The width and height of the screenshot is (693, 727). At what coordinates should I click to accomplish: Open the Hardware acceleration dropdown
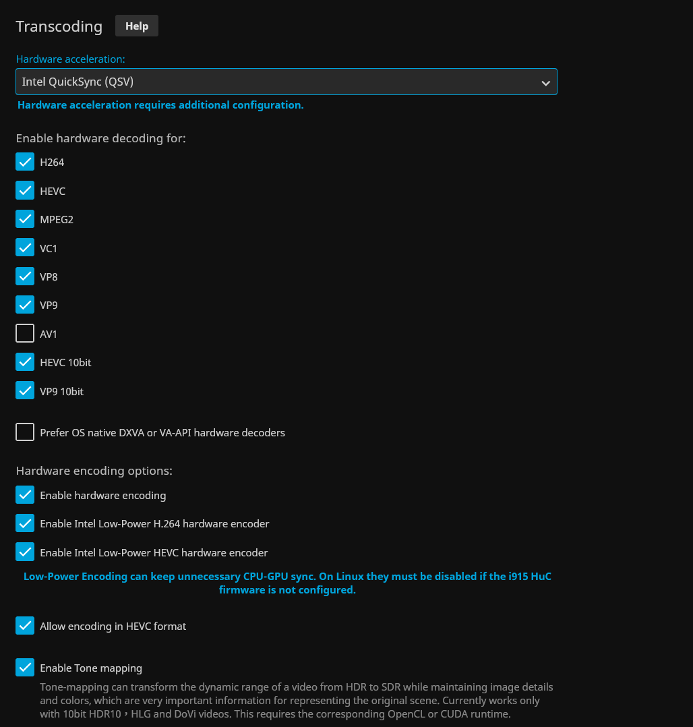coord(286,82)
